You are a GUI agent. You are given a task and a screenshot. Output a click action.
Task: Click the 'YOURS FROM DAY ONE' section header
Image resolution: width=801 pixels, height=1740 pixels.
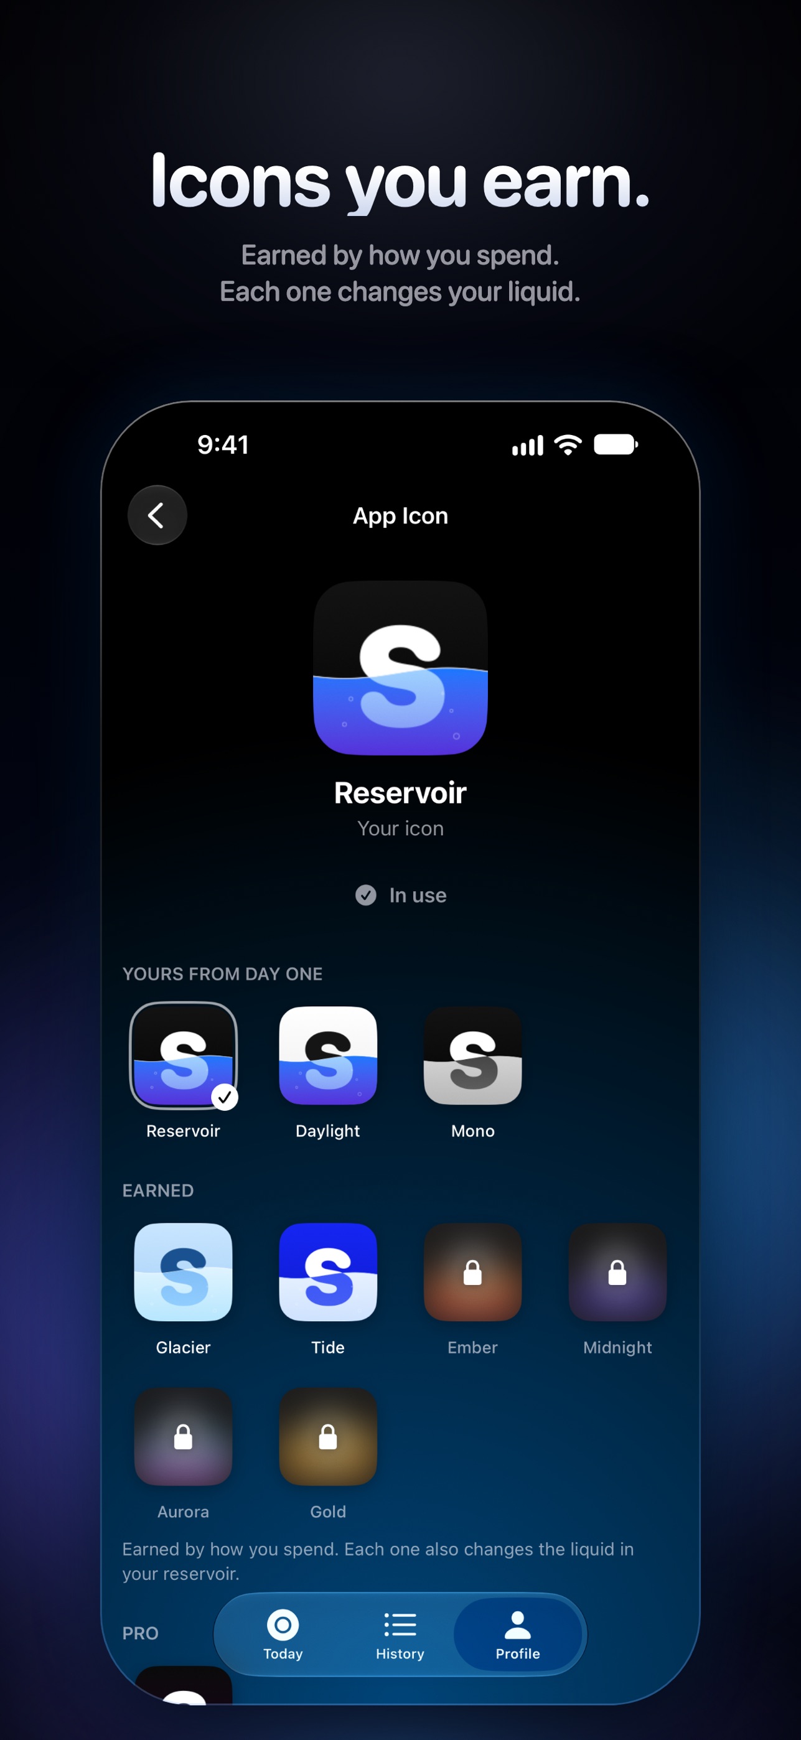coord(222,973)
